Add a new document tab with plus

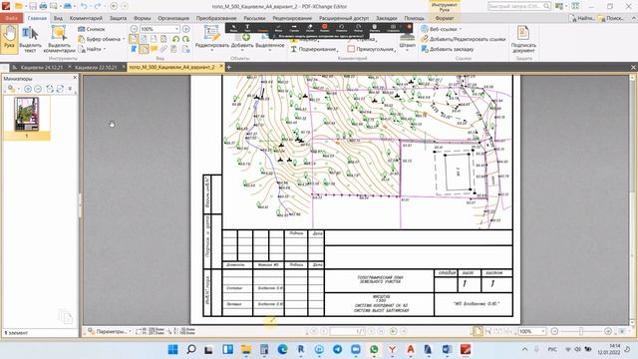pos(229,67)
